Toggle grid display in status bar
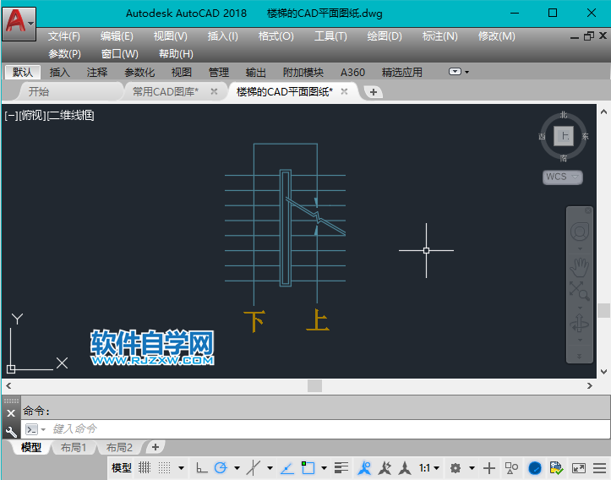Viewport: 611px width, 480px height. tap(145, 467)
